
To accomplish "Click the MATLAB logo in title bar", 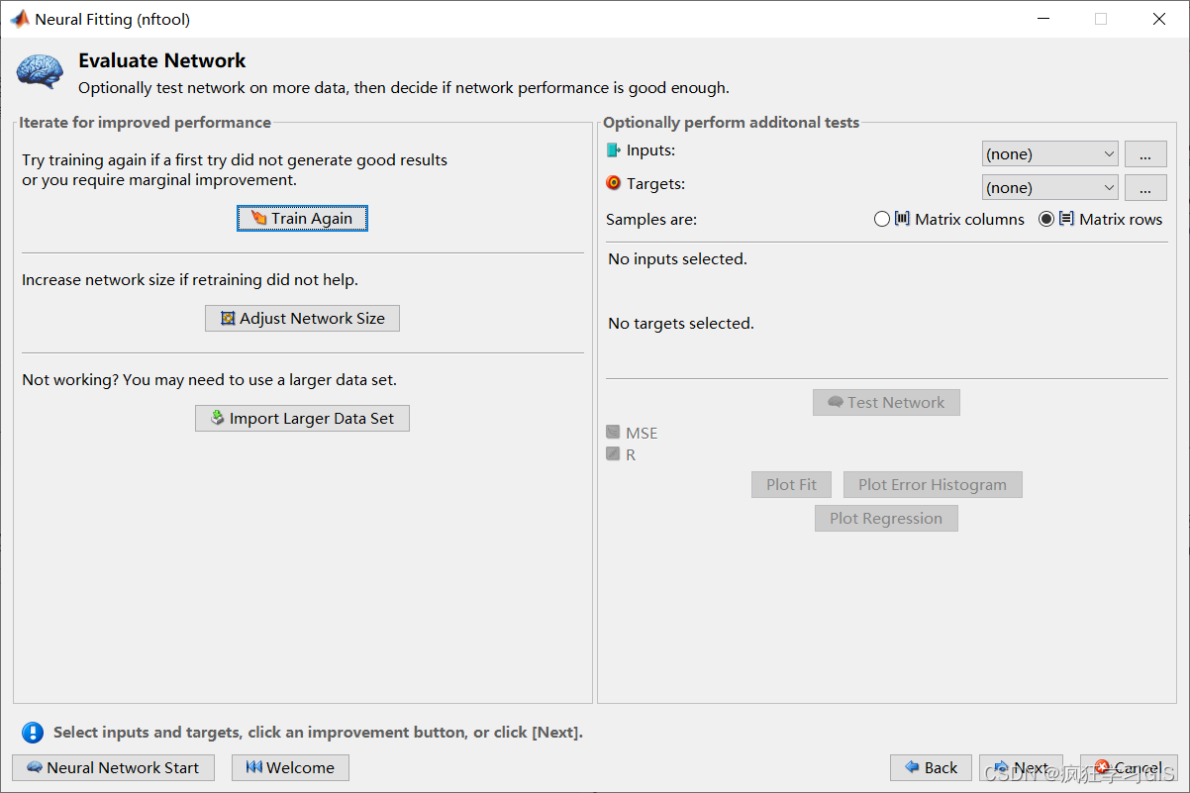I will click(19, 19).
